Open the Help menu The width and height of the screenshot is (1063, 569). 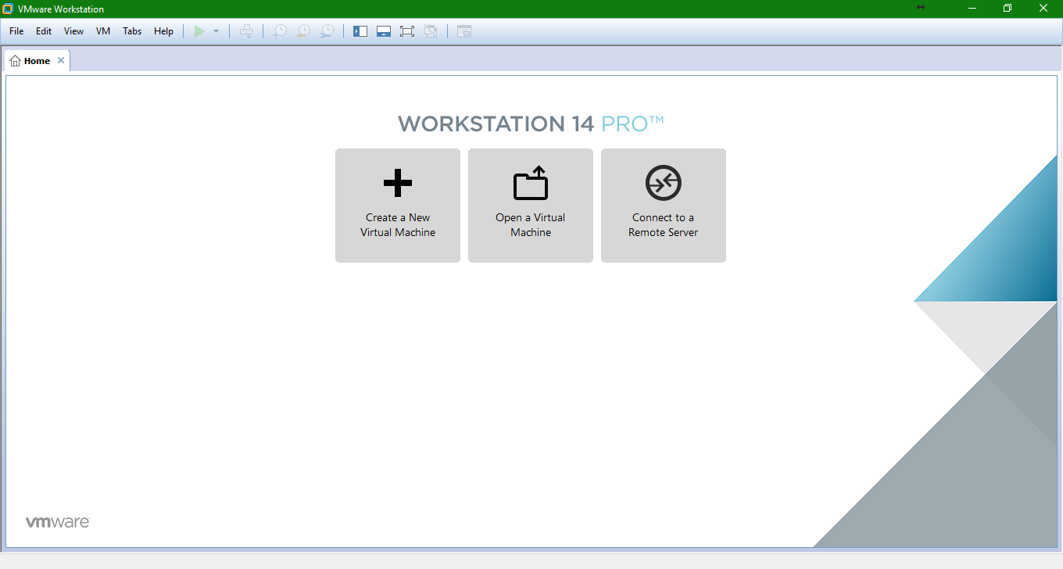pos(163,31)
